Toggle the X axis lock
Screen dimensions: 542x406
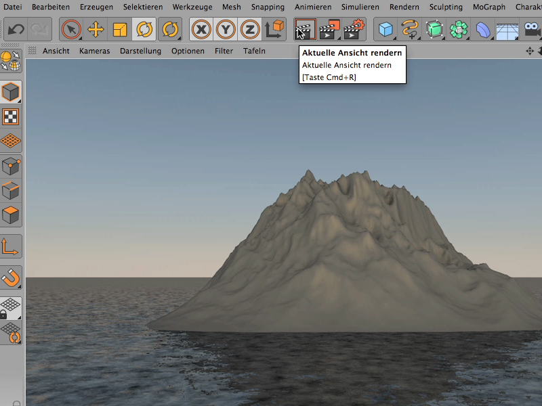pyautogui.click(x=201, y=29)
